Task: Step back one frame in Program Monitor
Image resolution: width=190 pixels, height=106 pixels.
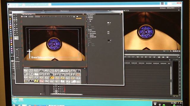Action: click(142, 57)
